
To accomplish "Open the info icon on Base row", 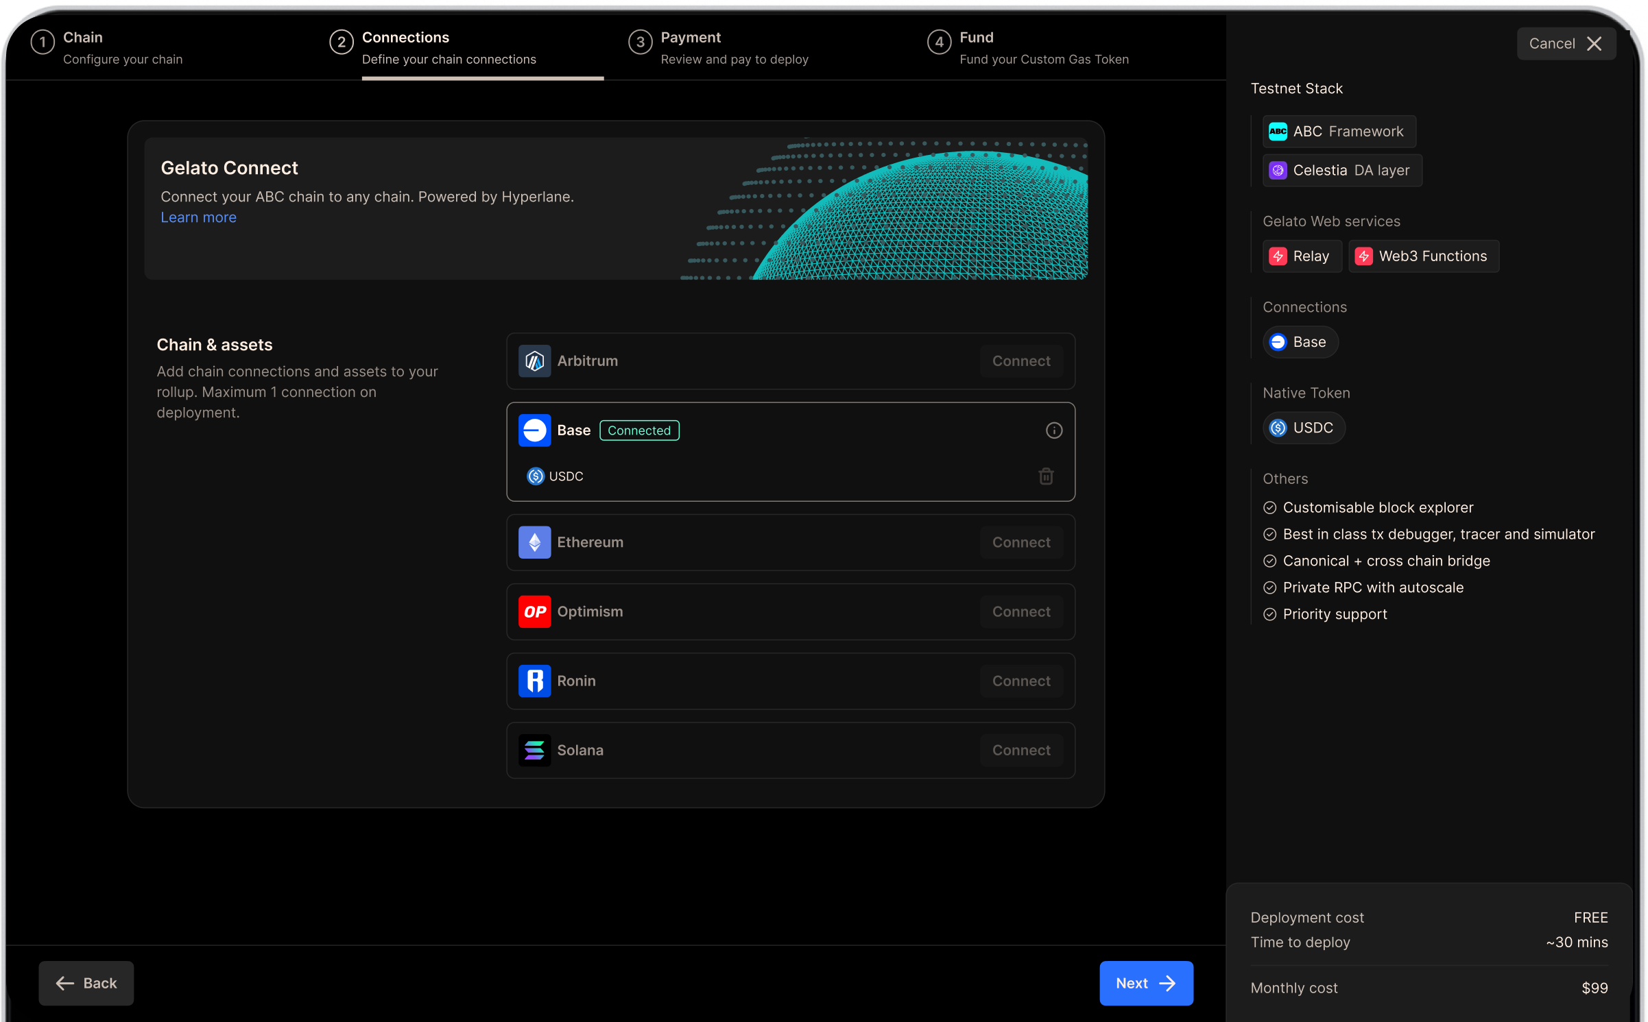I will click(1053, 430).
